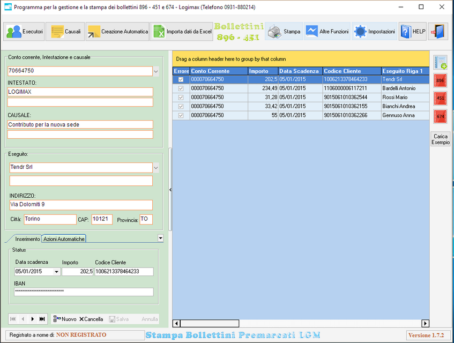Viewport: 454px width, 343px height.
Task: Click the grid's horizontal scrollbar right arrow
Action: (x=426, y=323)
